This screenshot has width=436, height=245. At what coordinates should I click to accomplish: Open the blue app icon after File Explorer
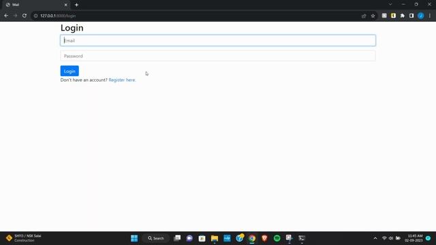pyautogui.click(x=227, y=238)
